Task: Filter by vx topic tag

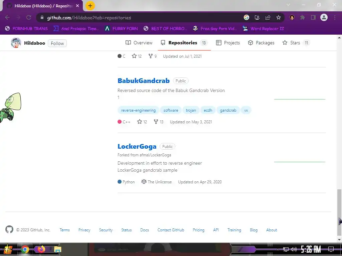Action: [x=246, y=110]
